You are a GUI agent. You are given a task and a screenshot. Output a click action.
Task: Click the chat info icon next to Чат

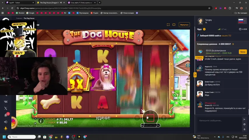coord(204,29)
